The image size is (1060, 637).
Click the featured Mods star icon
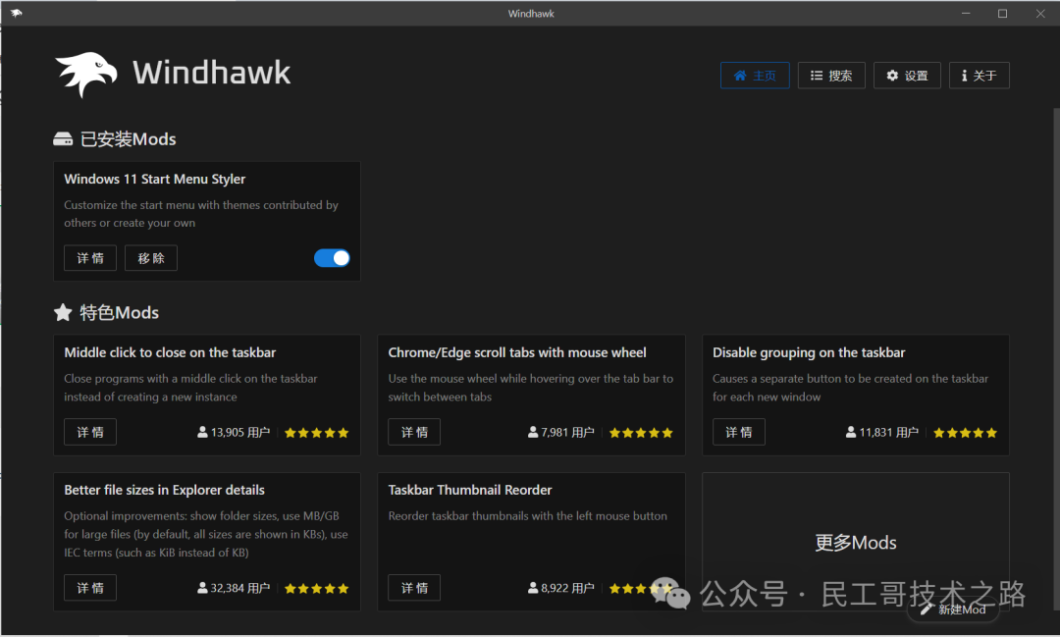63,312
